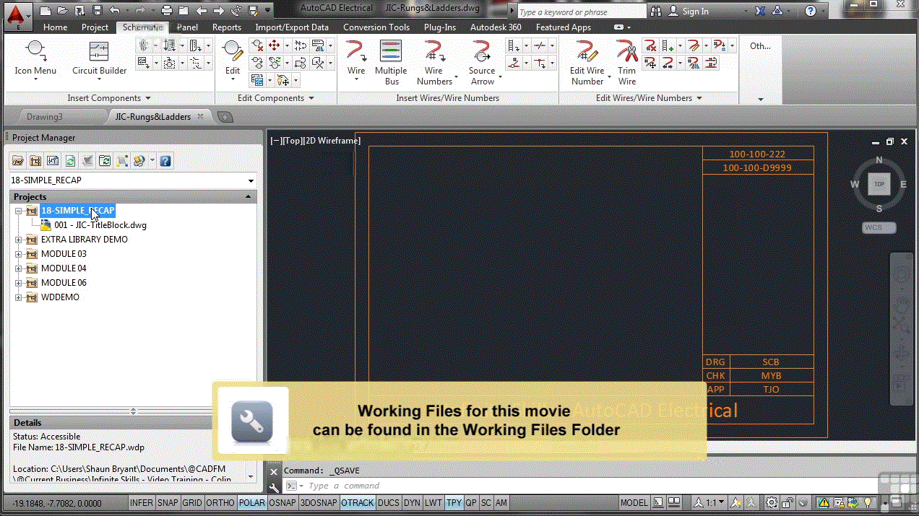Launch the Circuit Builder tool
The height and width of the screenshot is (516, 919).
[x=99, y=58]
